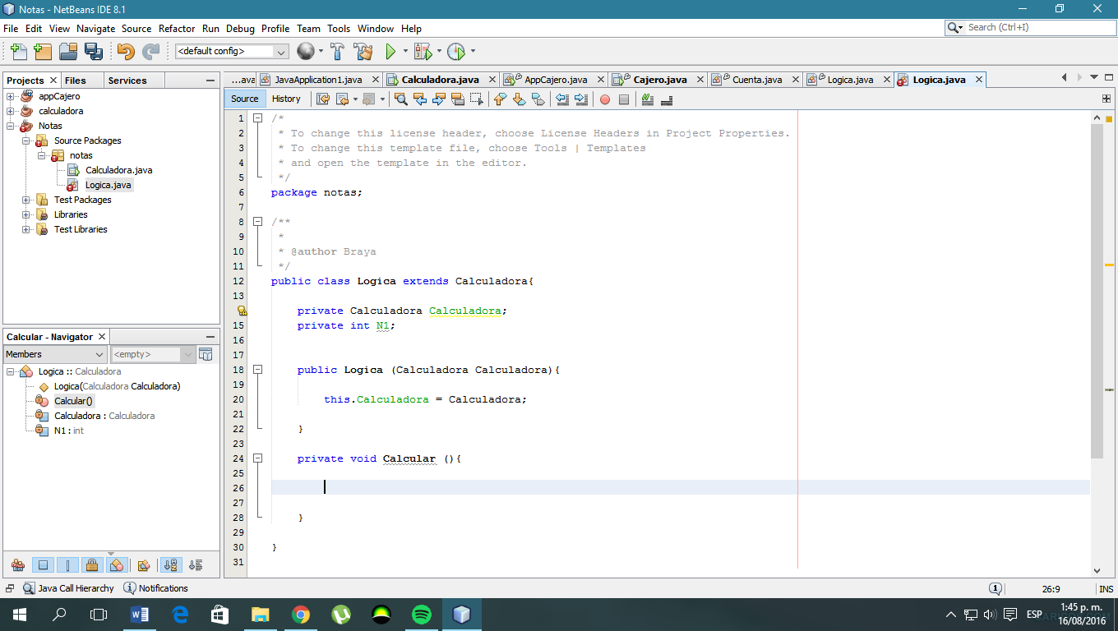Run the project with green play icon

click(x=390, y=51)
